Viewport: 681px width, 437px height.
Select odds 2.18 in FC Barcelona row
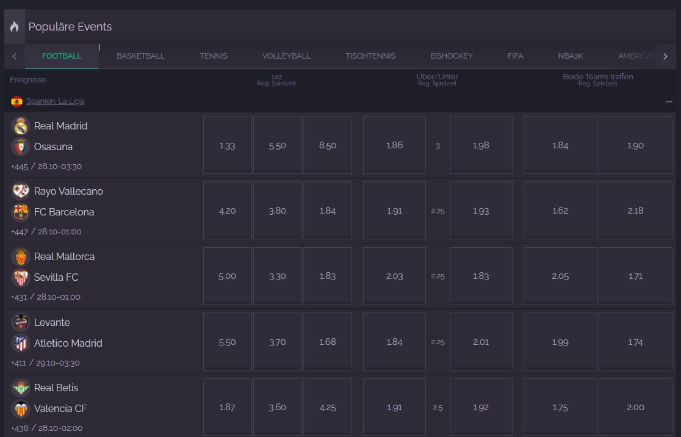(635, 210)
